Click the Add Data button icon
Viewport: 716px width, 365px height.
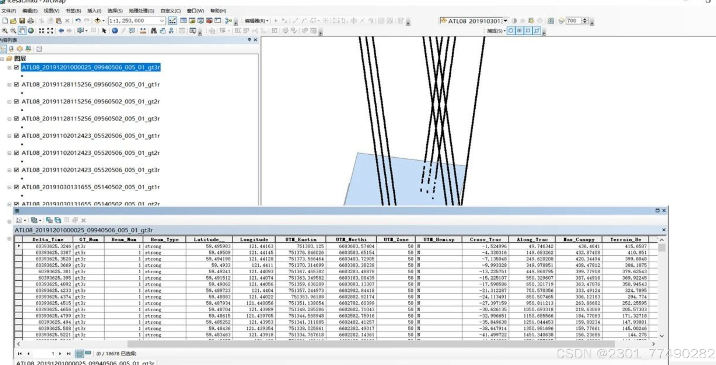pos(97,21)
